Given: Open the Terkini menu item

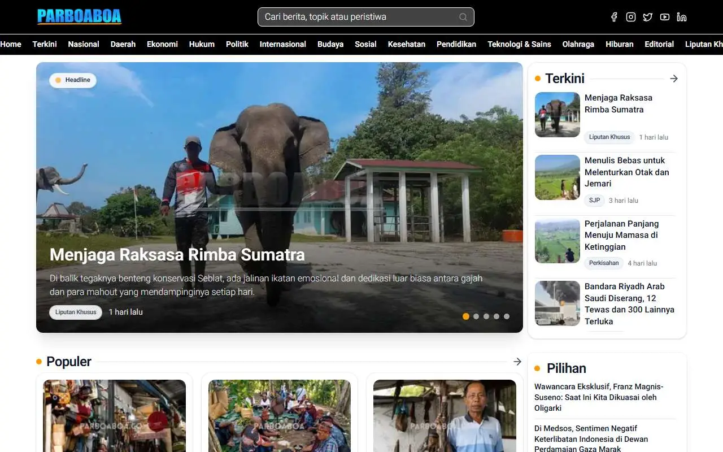Looking at the screenshot, I should (45, 44).
